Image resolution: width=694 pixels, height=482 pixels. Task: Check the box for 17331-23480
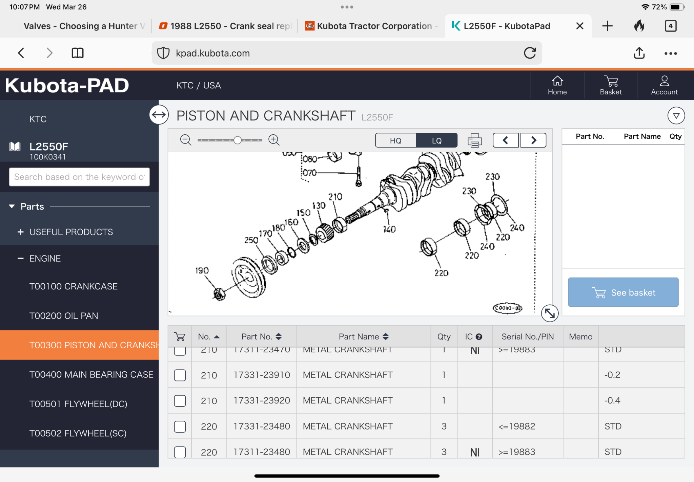pos(180,426)
